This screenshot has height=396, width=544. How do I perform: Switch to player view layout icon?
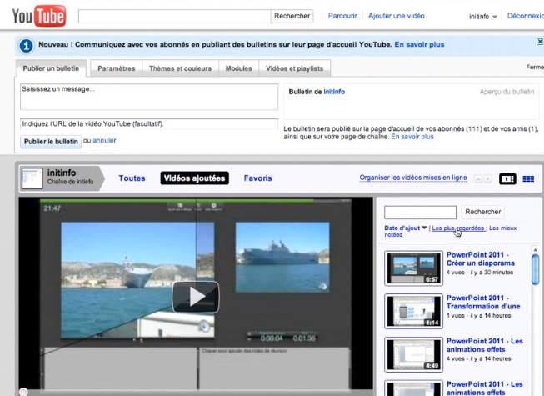(x=507, y=178)
